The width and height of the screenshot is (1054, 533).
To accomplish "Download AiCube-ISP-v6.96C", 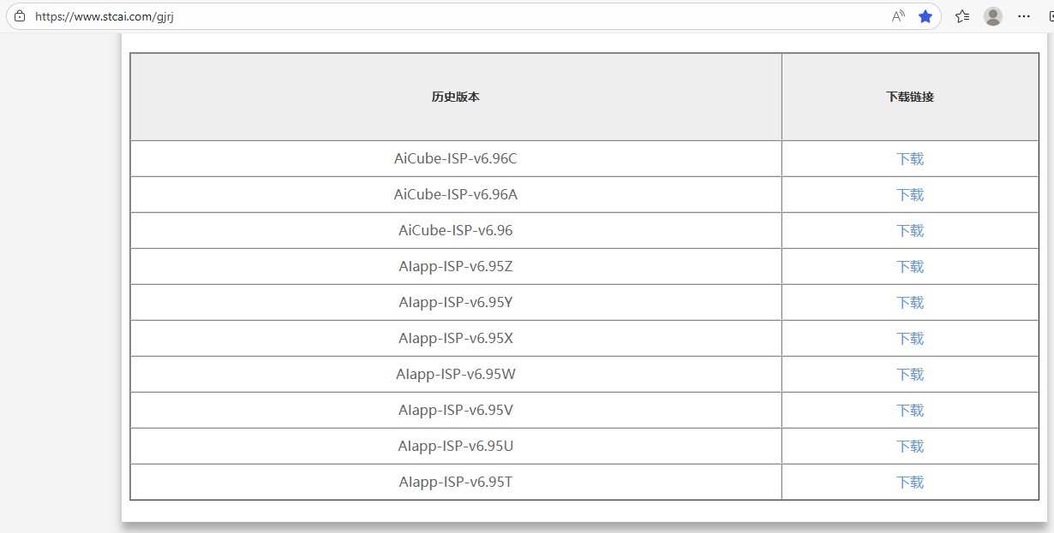I will pos(910,159).
